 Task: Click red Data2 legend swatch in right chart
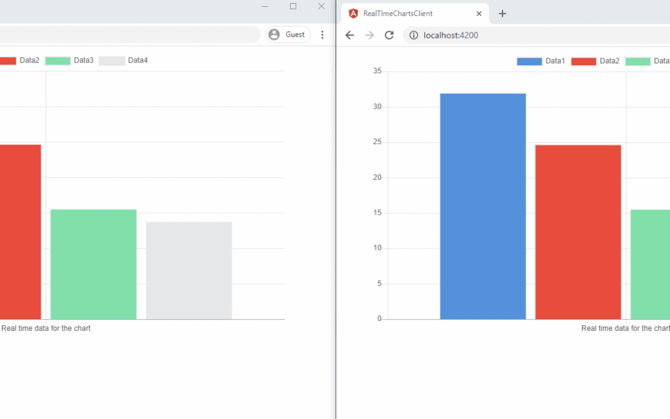(x=583, y=61)
